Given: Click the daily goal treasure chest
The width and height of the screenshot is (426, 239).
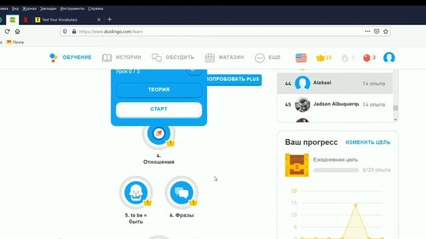Looking at the screenshot, I should point(297,165).
